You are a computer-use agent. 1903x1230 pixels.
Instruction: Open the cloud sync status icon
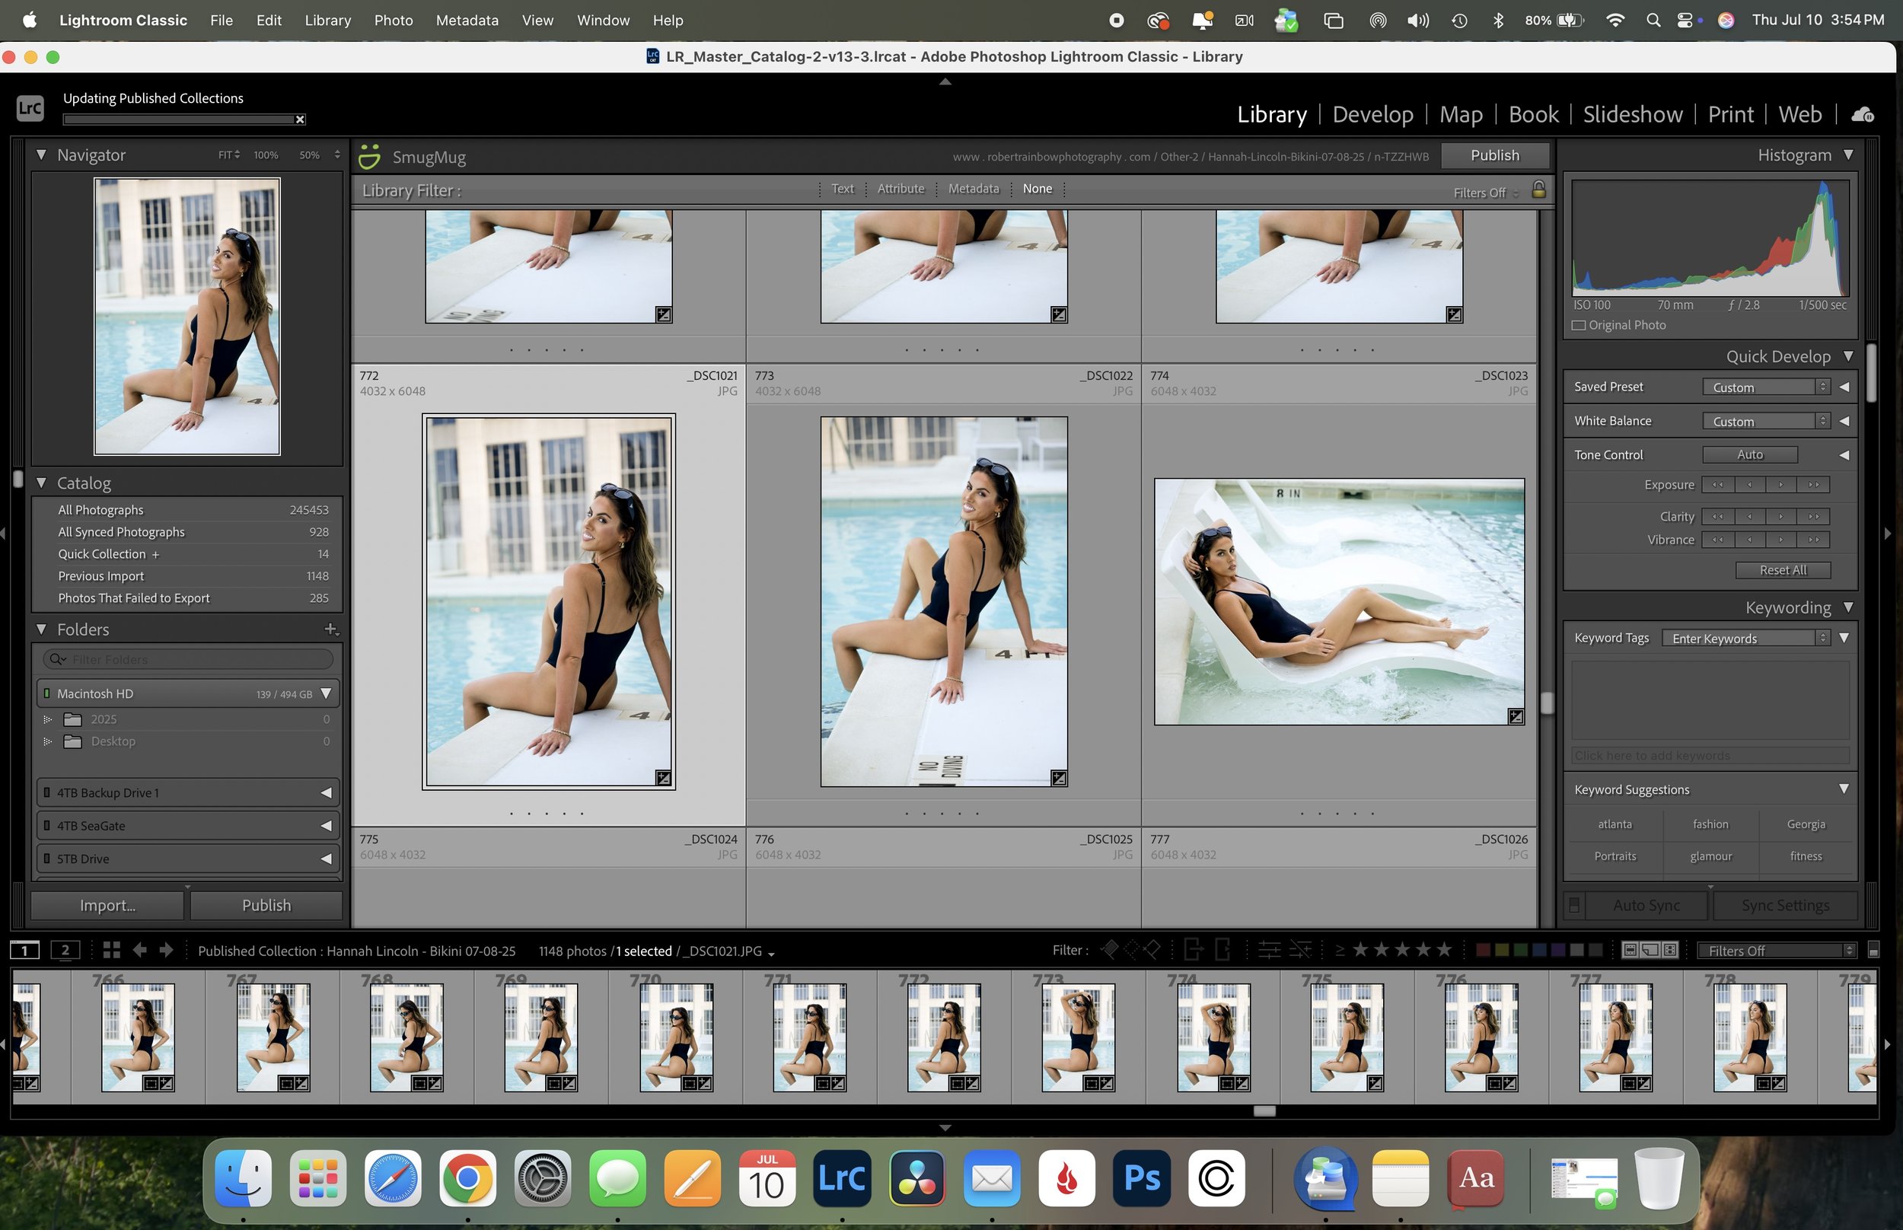coord(1862,114)
